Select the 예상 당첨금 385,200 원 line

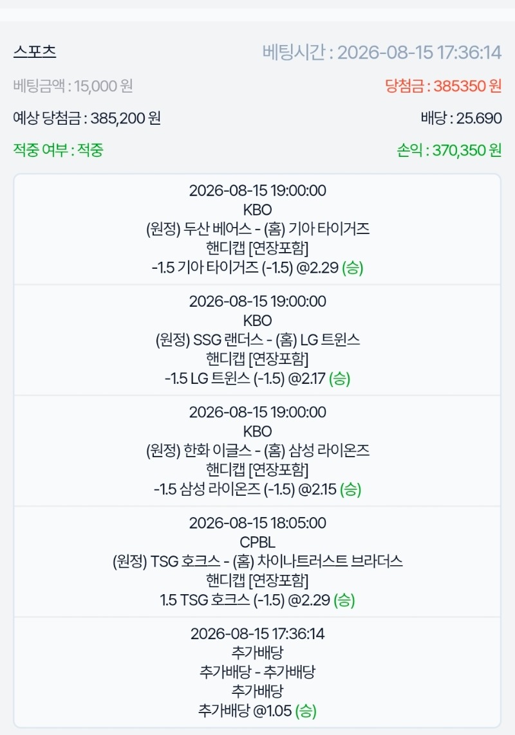click(x=87, y=118)
